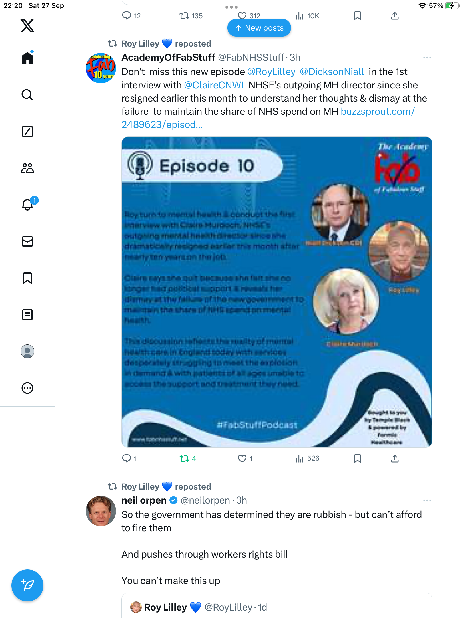Tap the compose new post button

point(27,585)
